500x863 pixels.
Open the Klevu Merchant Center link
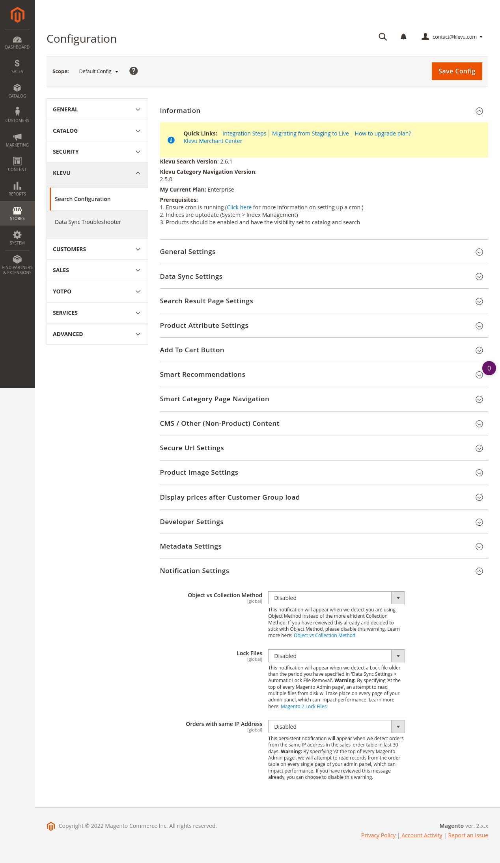pos(213,141)
